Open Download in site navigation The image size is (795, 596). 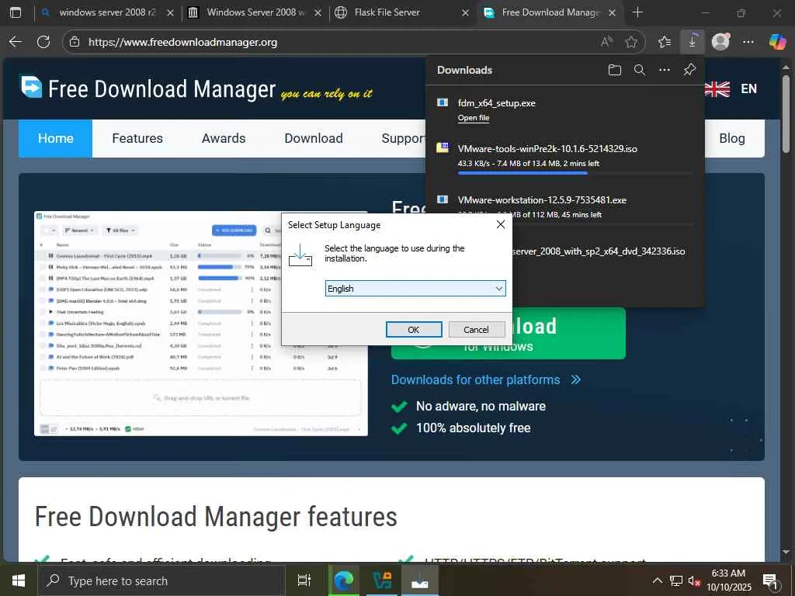click(x=314, y=138)
